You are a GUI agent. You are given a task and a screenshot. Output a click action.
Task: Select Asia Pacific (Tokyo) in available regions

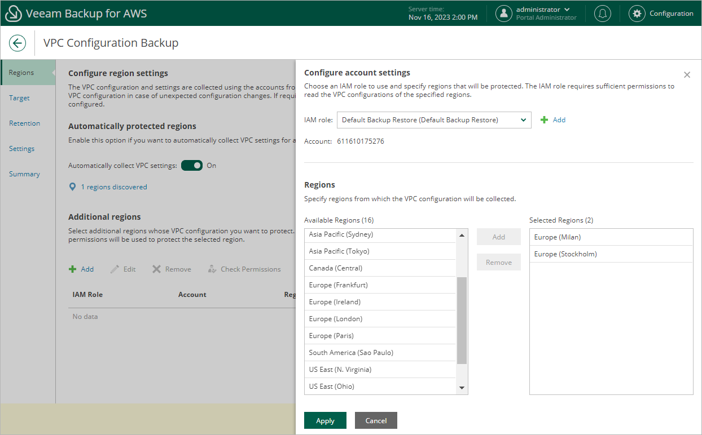380,251
